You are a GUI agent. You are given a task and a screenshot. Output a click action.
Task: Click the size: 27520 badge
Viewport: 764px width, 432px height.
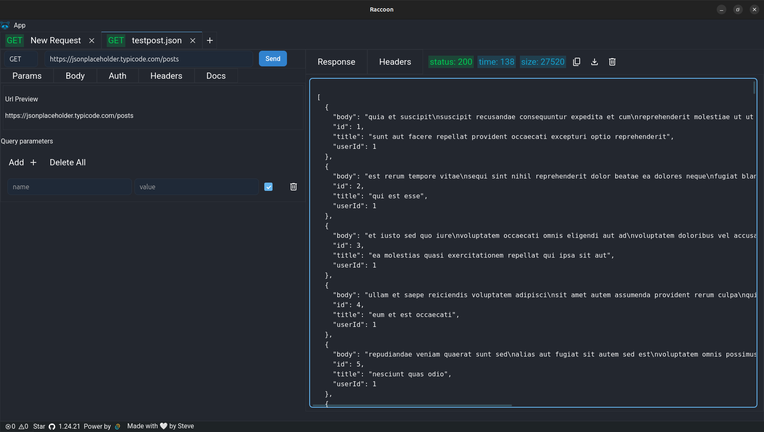543,62
